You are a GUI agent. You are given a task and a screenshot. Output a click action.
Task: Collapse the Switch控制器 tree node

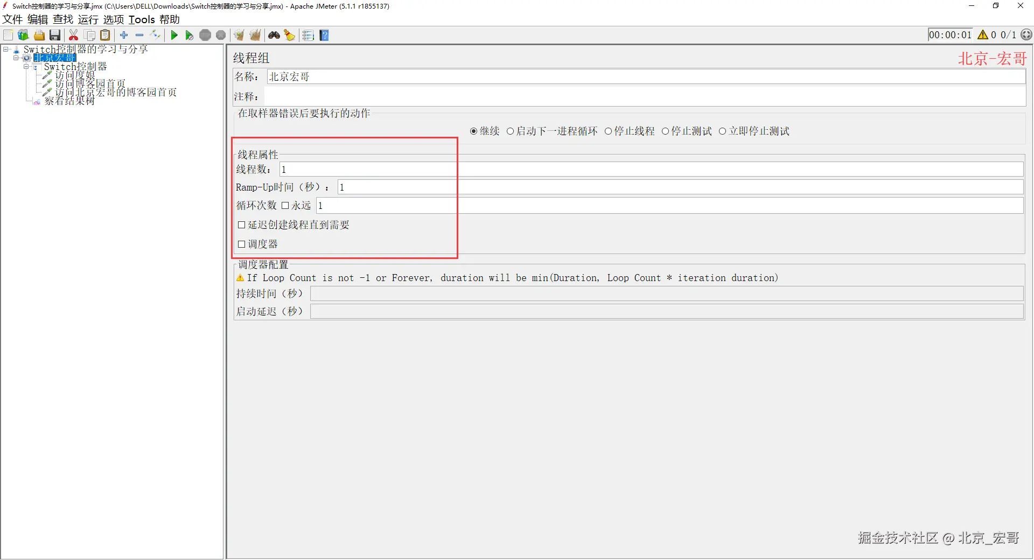click(x=26, y=67)
